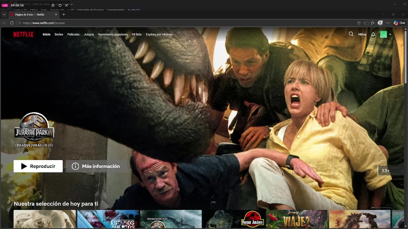Click the browser back arrow

point(4,23)
